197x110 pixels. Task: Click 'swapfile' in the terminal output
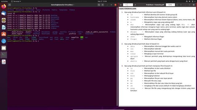point(75,37)
